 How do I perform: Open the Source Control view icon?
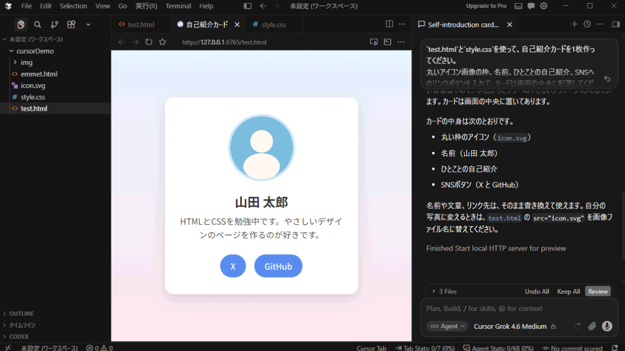[54, 24]
